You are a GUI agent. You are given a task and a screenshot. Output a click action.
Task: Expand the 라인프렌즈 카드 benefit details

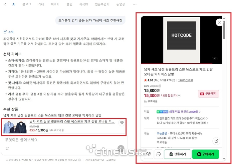coord(182,118)
